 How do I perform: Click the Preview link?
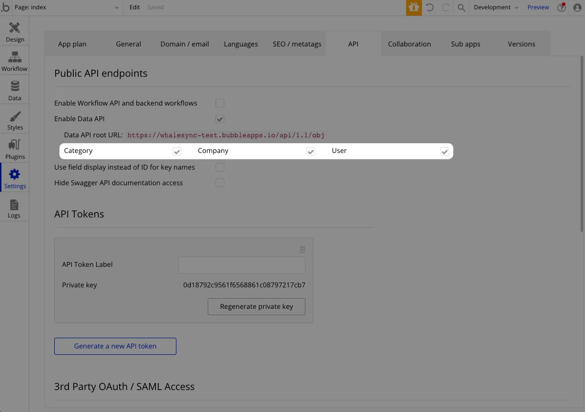538,7
